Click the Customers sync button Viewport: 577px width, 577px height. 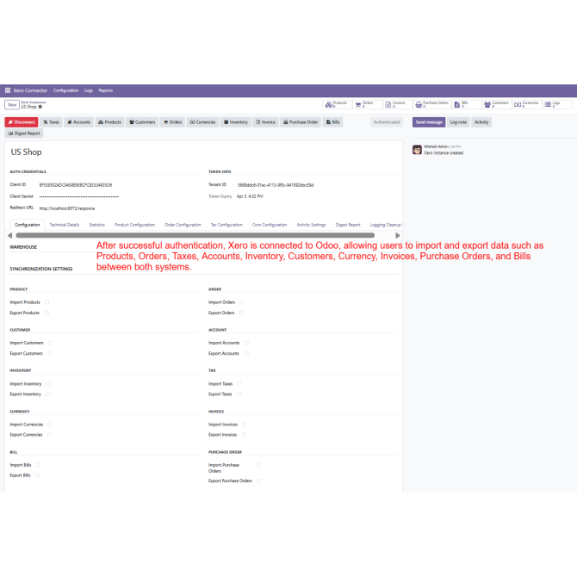tap(142, 122)
